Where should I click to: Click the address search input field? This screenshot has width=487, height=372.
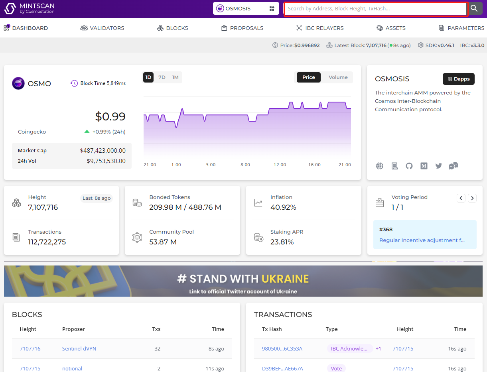pos(375,8)
